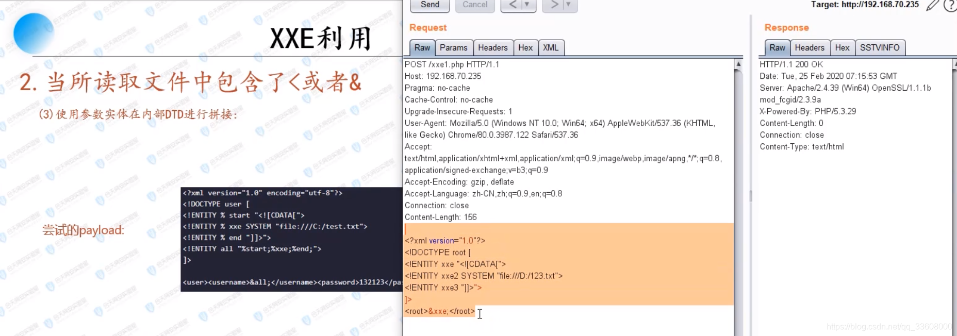Open the back history dropdown arrow
Viewport: 957px width, 336px height.
[527, 5]
